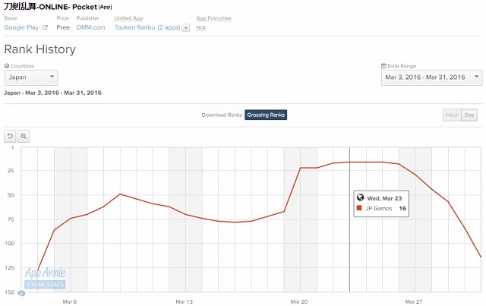486x306 pixels.
Task: Switch to Download Ranks tab
Action: point(222,115)
